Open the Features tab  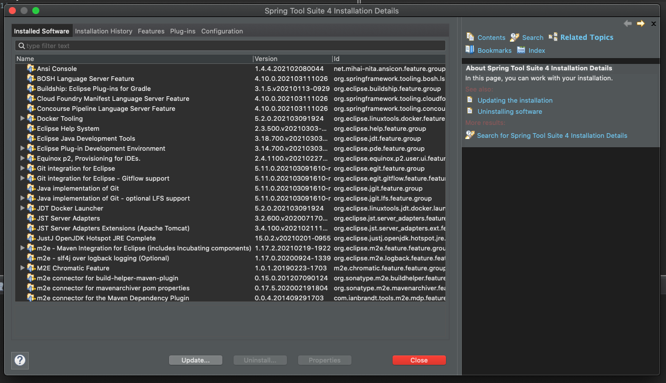(x=151, y=31)
